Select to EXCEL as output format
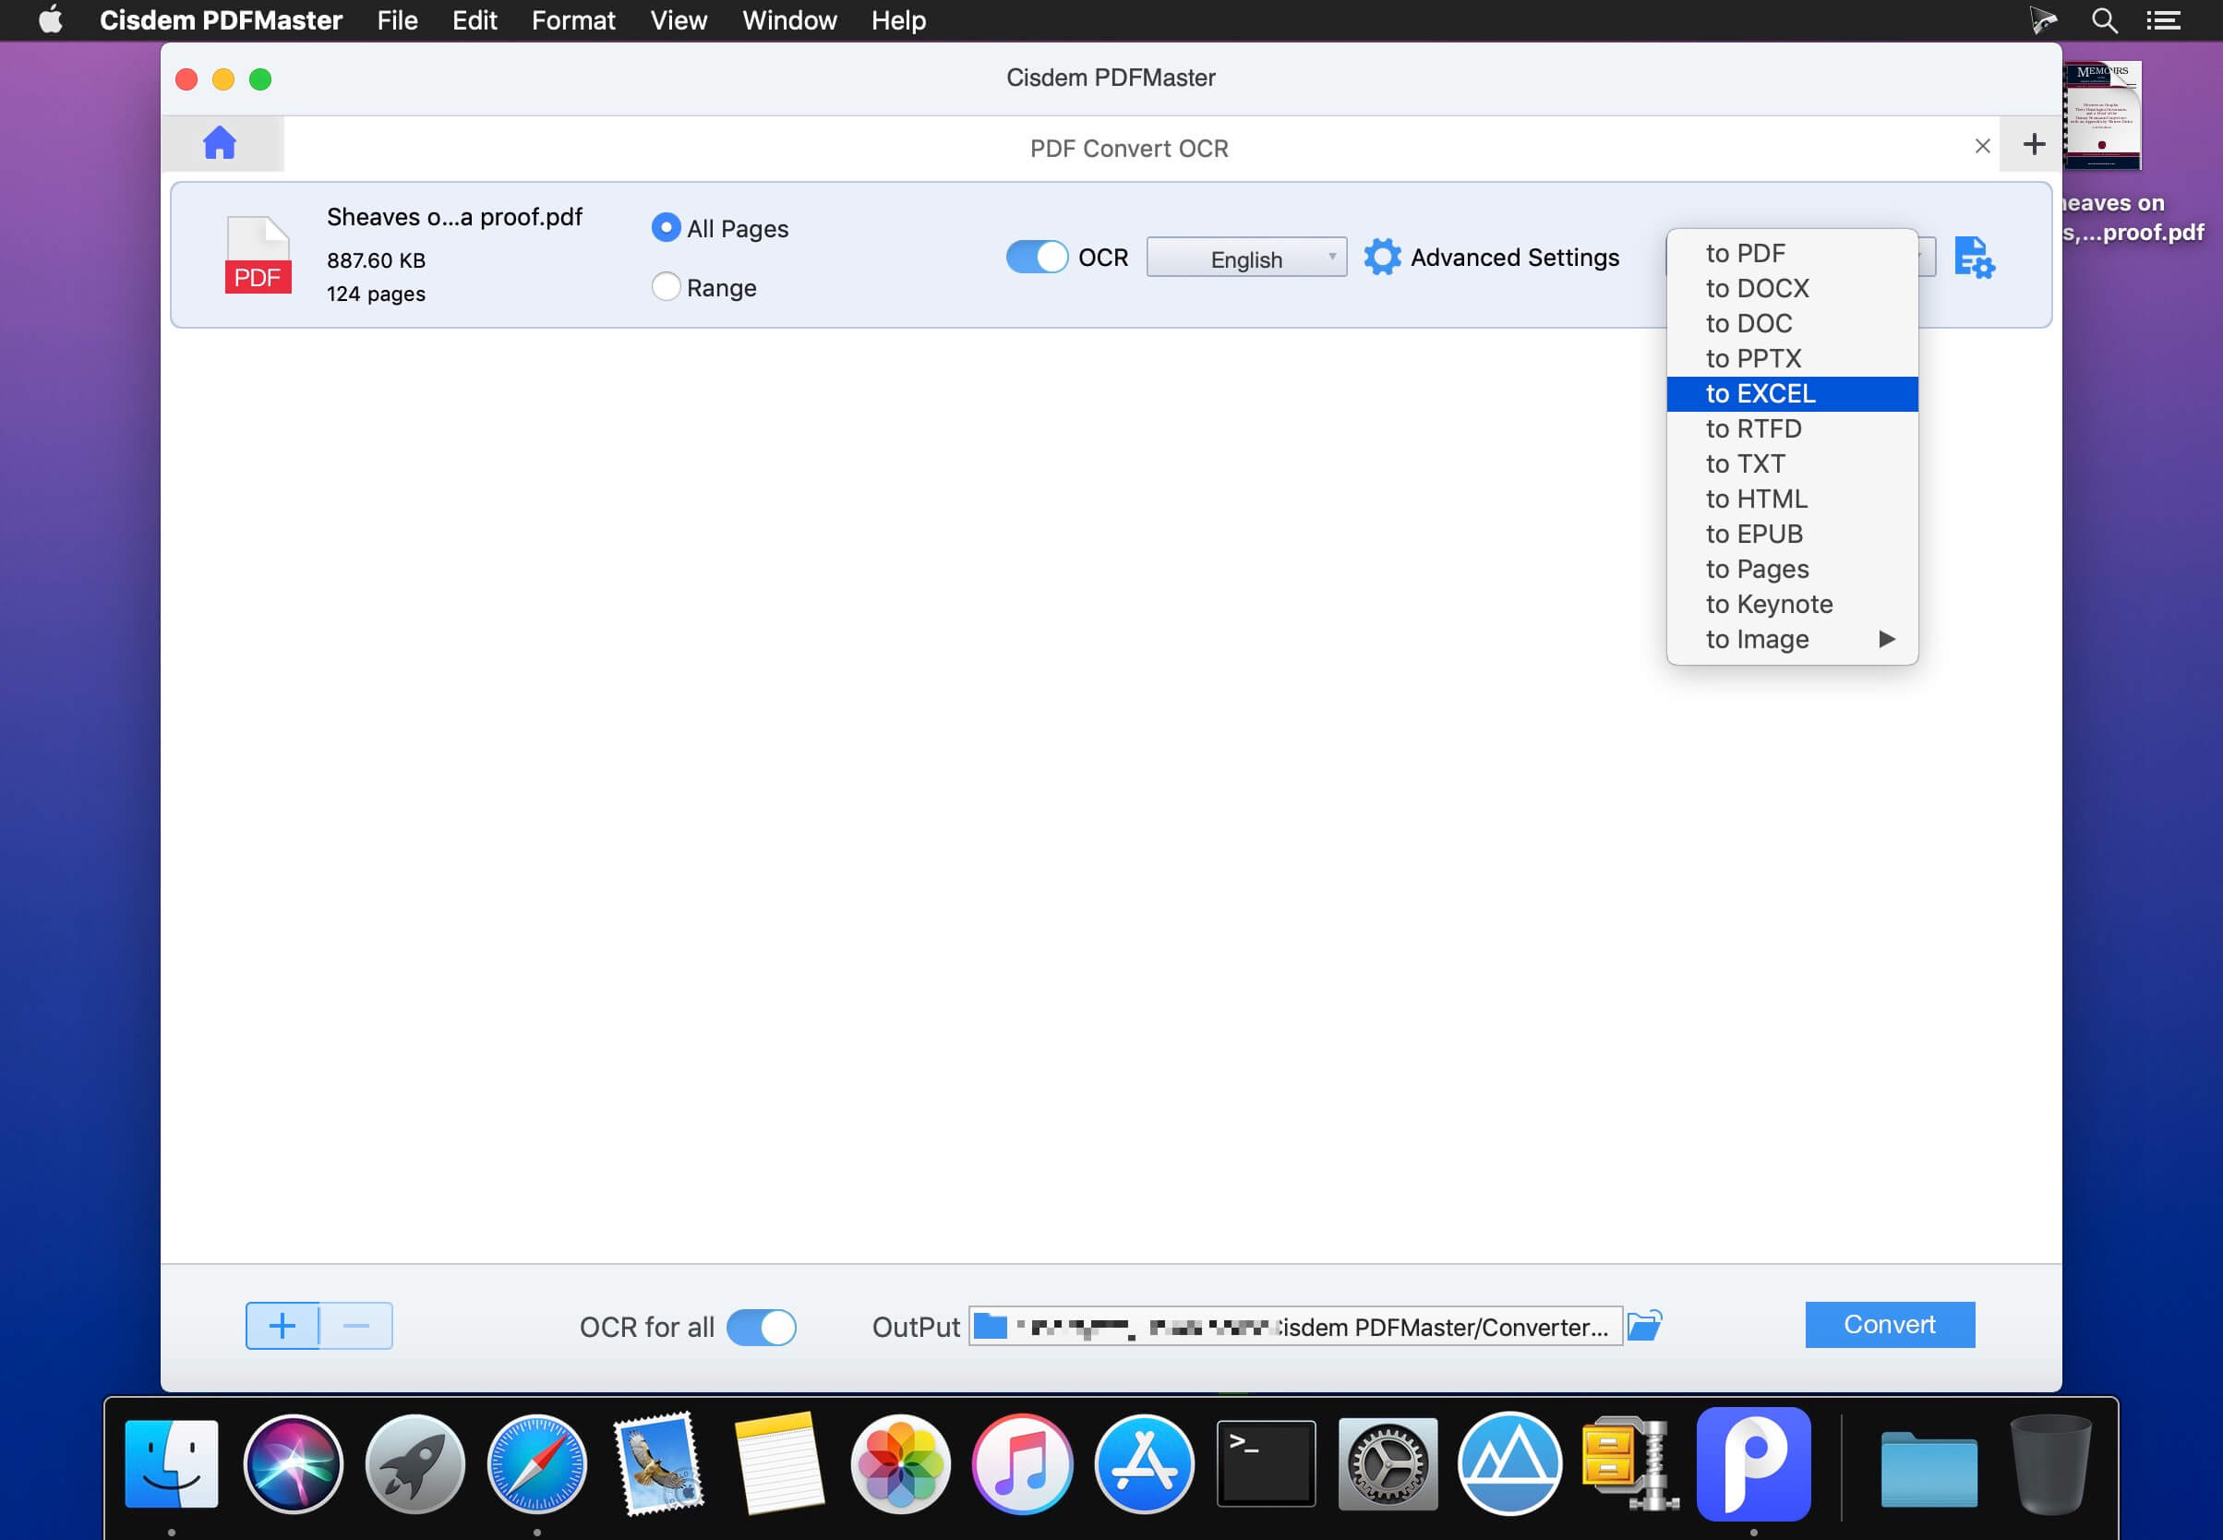The width and height of the screenshot is (2223, 1540). click(x=1760, y=392)
